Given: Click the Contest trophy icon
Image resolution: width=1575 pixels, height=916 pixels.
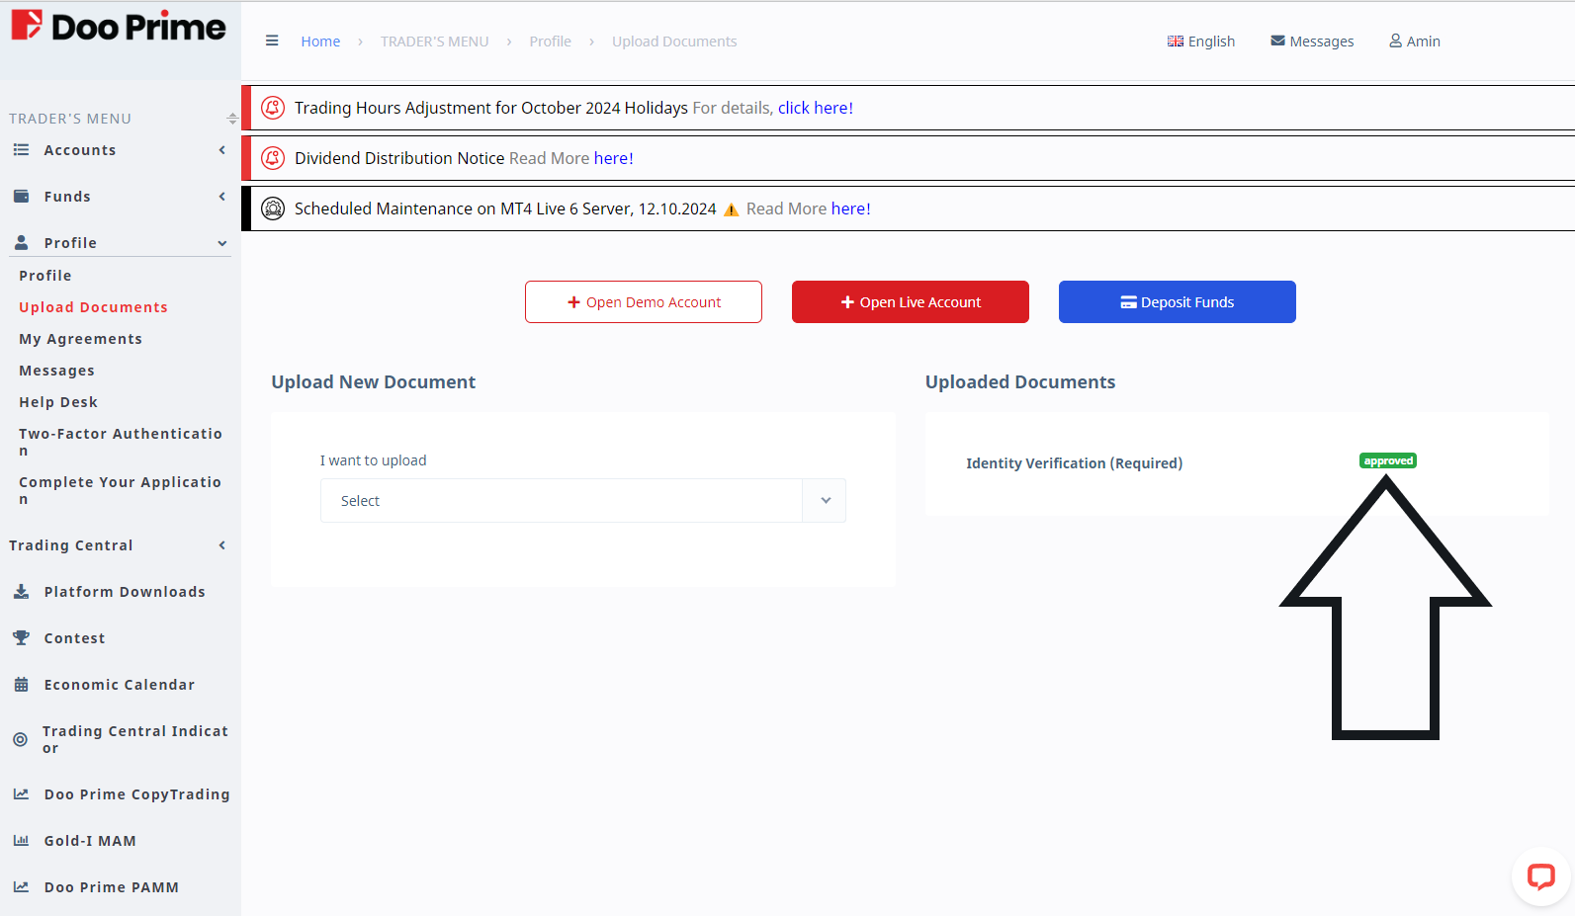Looking at the screenshot, I should 21,638.
